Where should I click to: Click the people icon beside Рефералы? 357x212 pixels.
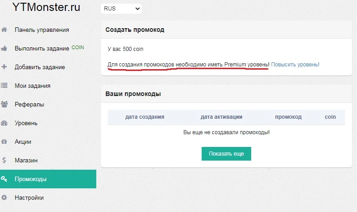pyautogui.click(x=5, y=104)
